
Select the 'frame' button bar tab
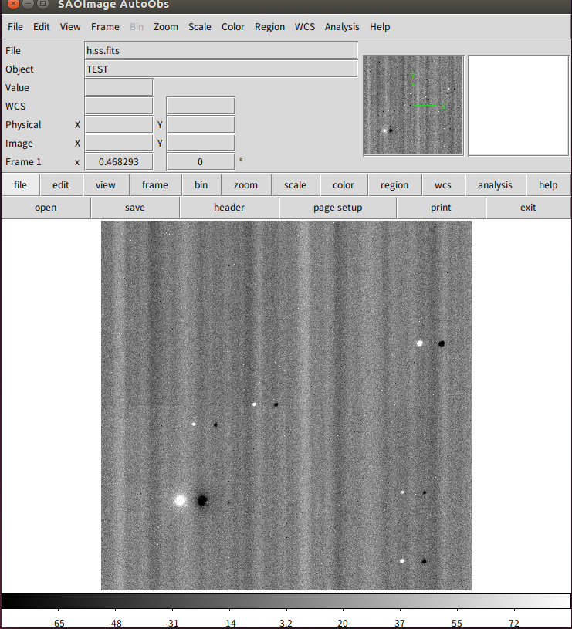(155, 185)
